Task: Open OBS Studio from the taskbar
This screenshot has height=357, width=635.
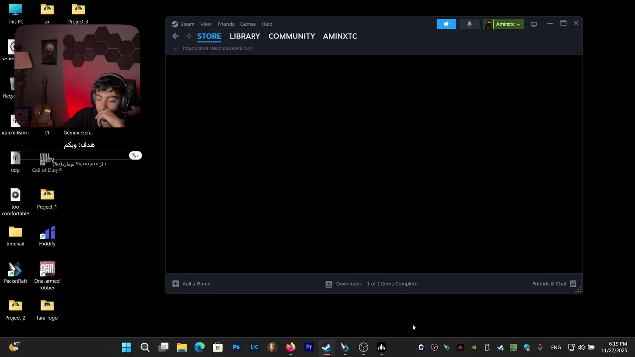Action: 363,347
